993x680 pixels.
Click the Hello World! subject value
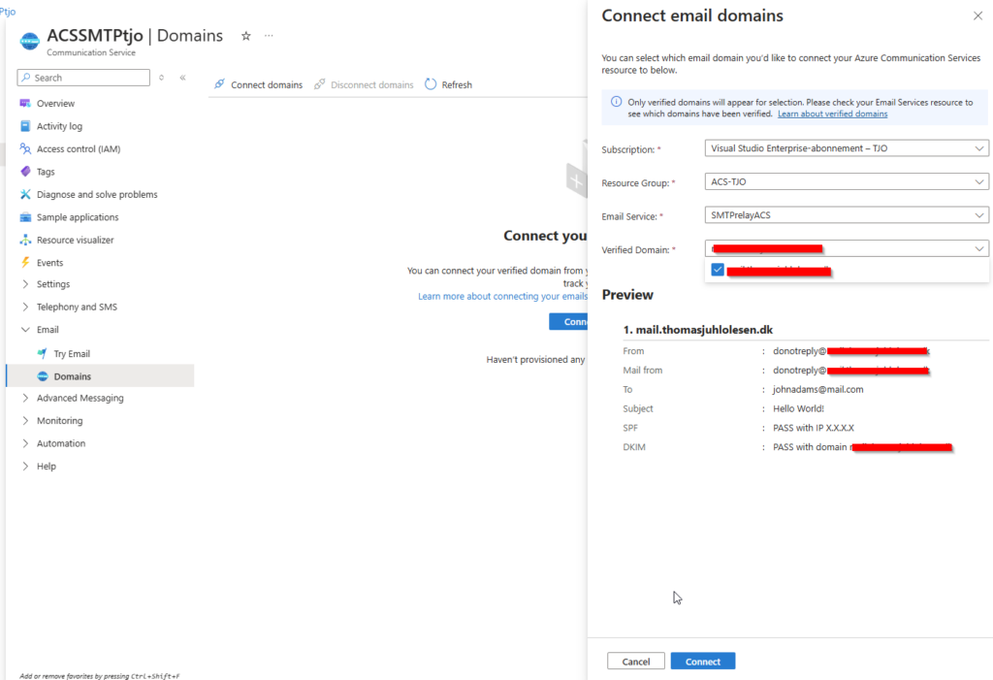[799, 408]
